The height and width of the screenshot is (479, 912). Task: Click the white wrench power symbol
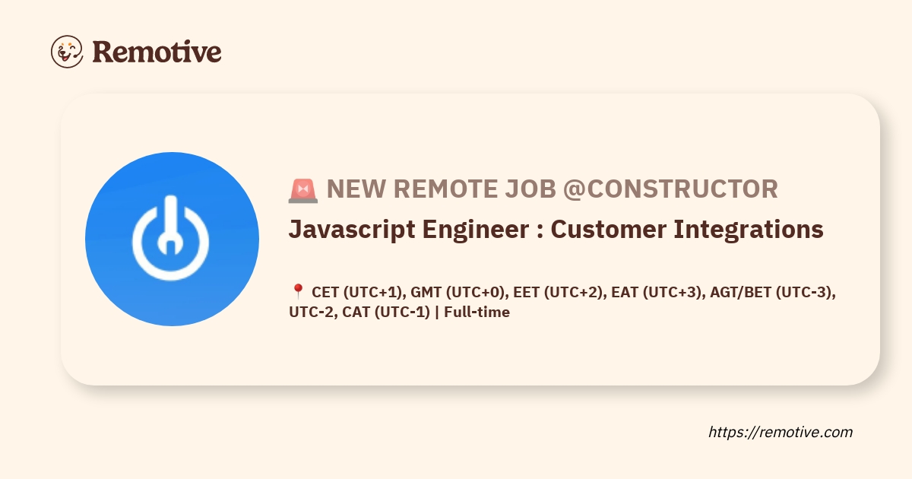(170, 236)
